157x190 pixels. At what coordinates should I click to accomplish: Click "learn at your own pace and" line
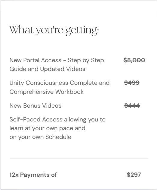point(48,128)
